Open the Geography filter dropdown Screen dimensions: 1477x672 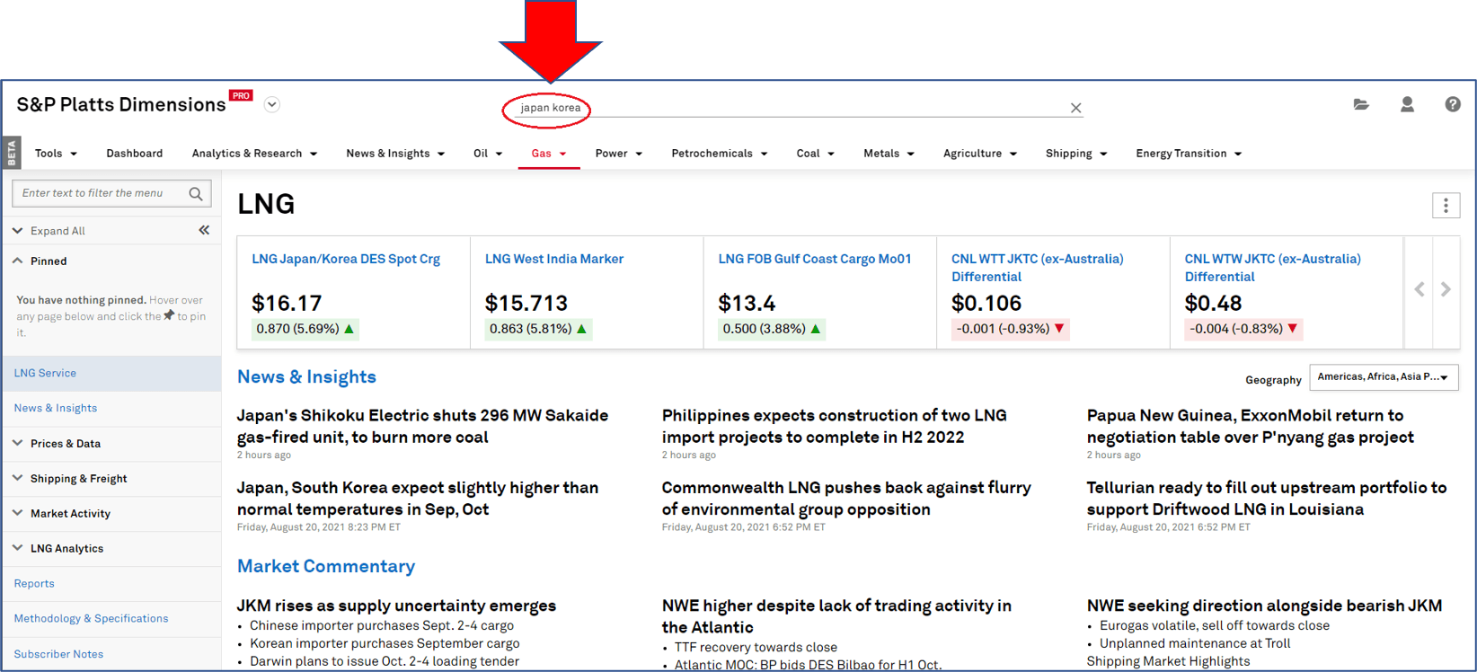(x=1384, y=377)
